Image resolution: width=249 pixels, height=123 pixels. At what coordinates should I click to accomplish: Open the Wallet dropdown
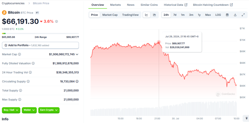[x=29, y=110]
